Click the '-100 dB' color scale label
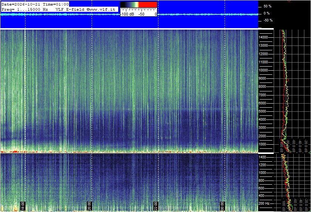The image size is (311, 212). coord(127,14)
